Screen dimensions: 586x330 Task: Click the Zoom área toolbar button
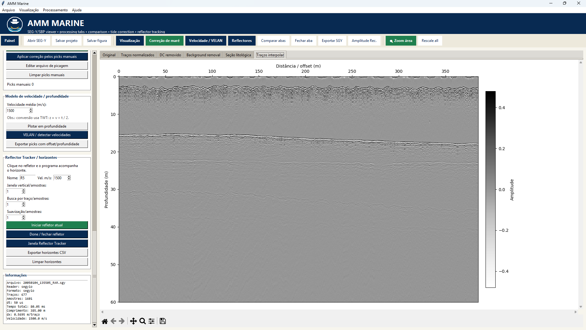pyautogui.click(x=401, y=41)
